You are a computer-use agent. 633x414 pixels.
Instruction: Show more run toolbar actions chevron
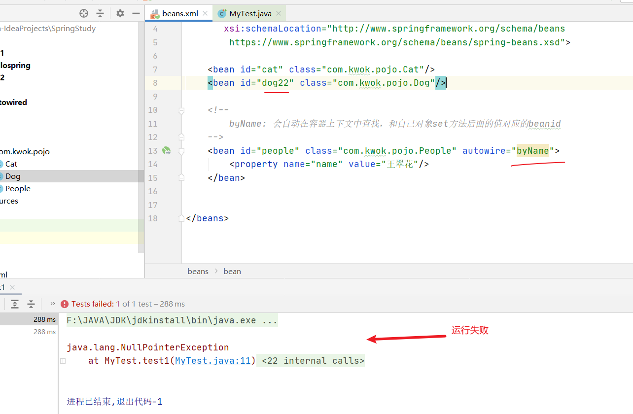point(53,304)
